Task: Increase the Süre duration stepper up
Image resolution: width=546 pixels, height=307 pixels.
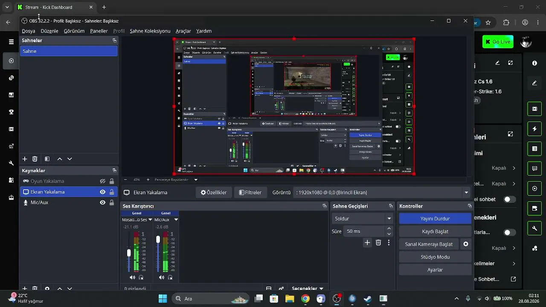Action: [389, 229]
